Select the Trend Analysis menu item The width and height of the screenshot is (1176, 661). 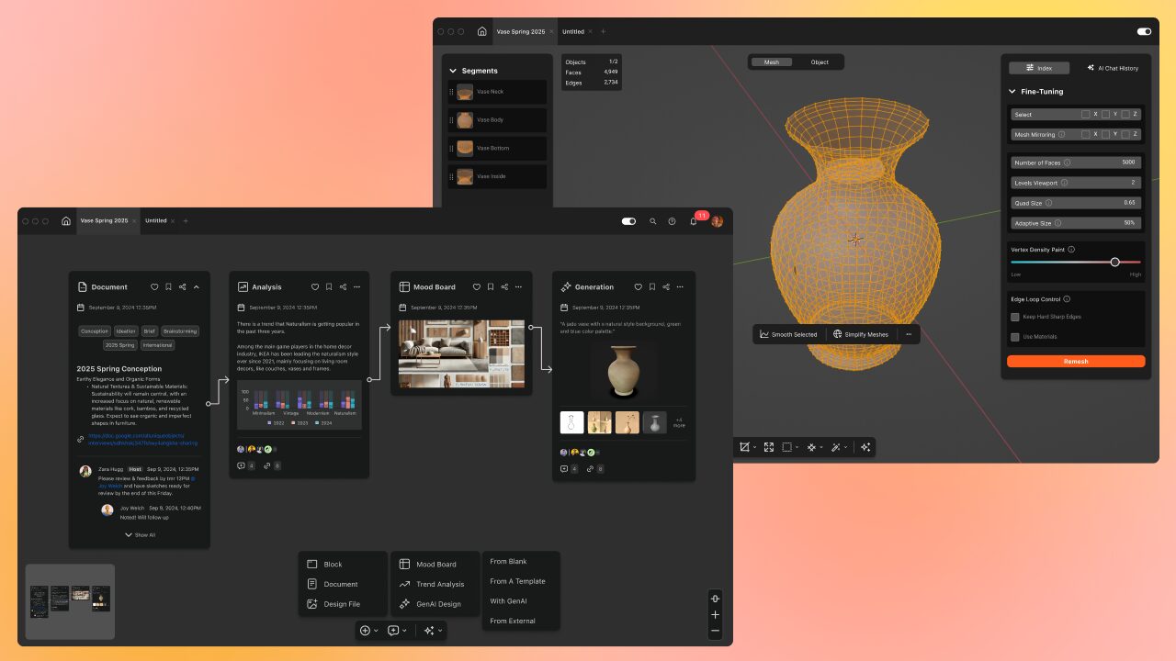(439, 584)
